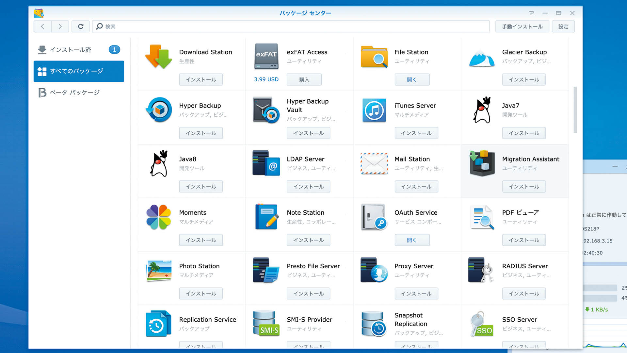Go forward with the right arrow button
This screenshot has width=627, height=353.
[x=60, y=26]
